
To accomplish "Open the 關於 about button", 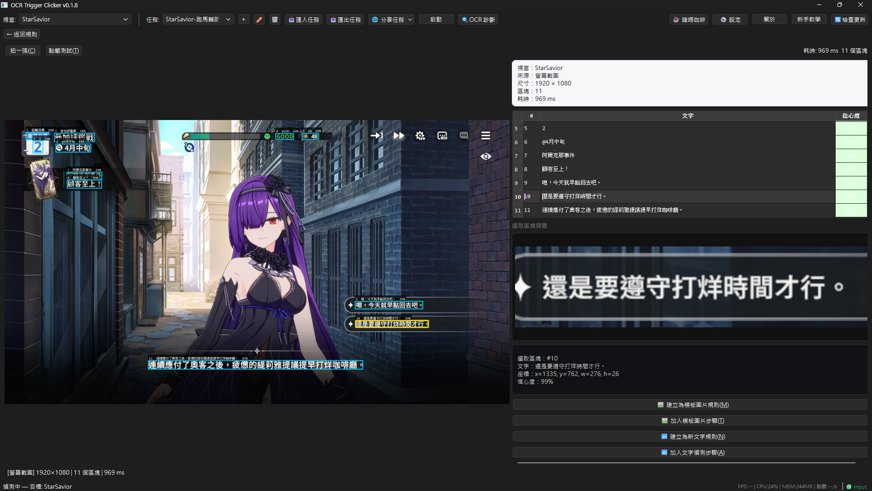I will (769, 20).
